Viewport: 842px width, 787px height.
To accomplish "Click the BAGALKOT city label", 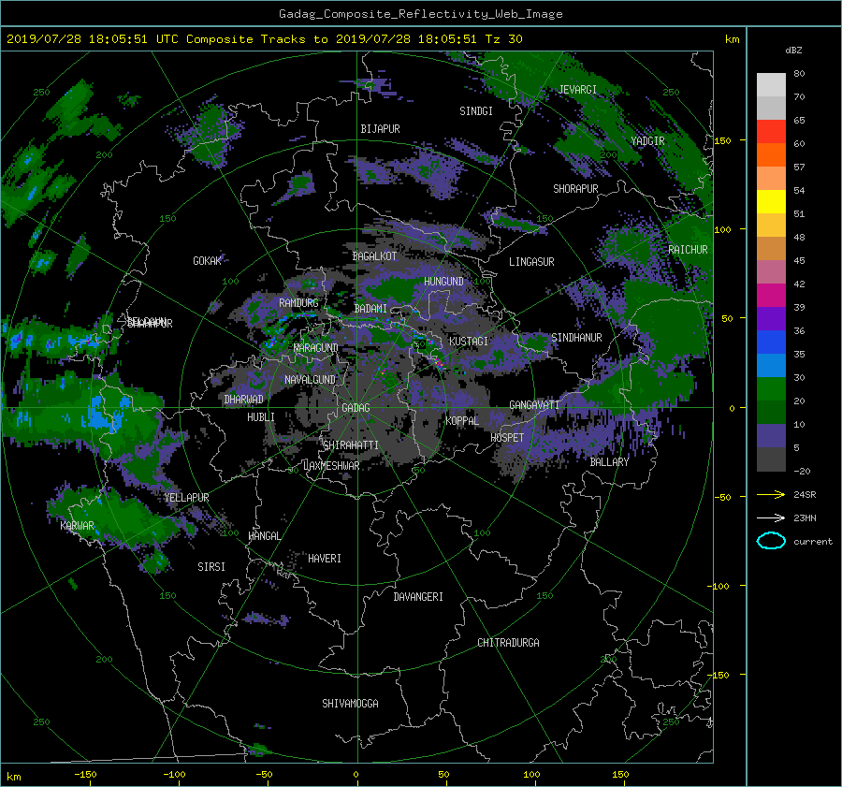I will click(374, 256).
